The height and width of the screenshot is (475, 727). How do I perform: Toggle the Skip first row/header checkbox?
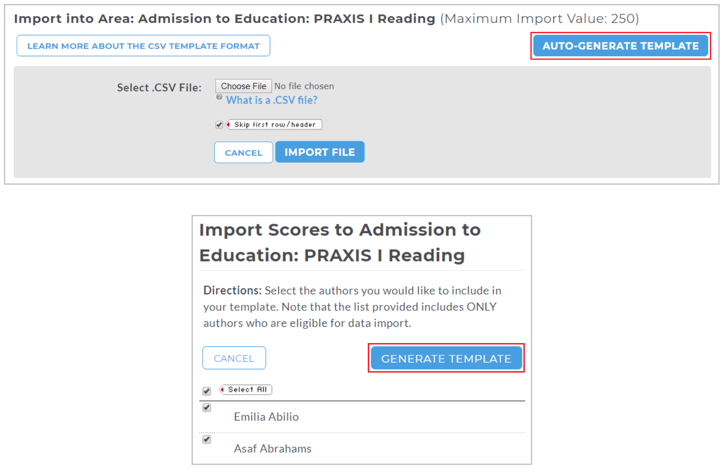pos(219,125)
